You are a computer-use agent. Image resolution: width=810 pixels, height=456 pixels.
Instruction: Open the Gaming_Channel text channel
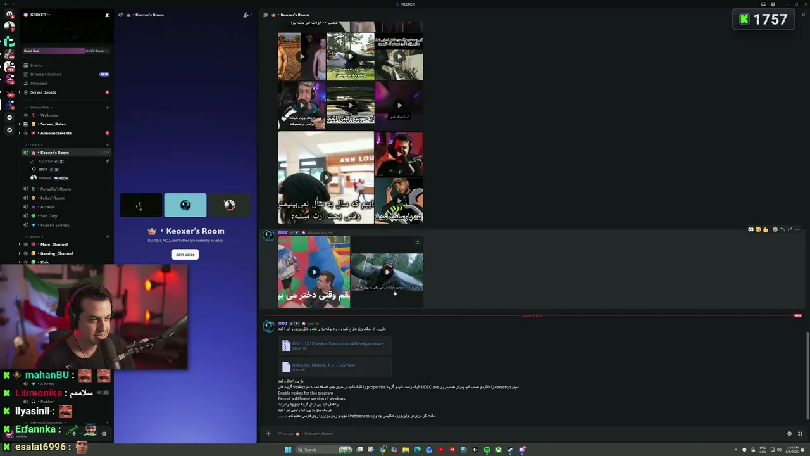tap(66, 253)
